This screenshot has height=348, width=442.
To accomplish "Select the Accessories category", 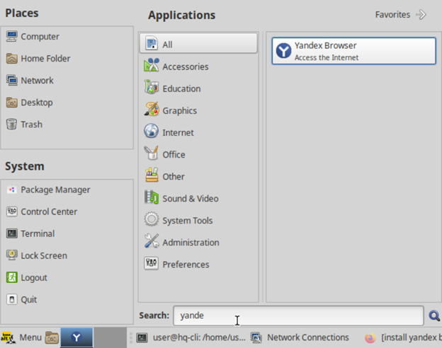I will (x=185, y=66).
